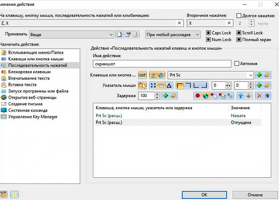Viewport: 279px width, 200px height.
Task: Toggle the 'Полный экран' checkbox
Action: click(239, 40)
